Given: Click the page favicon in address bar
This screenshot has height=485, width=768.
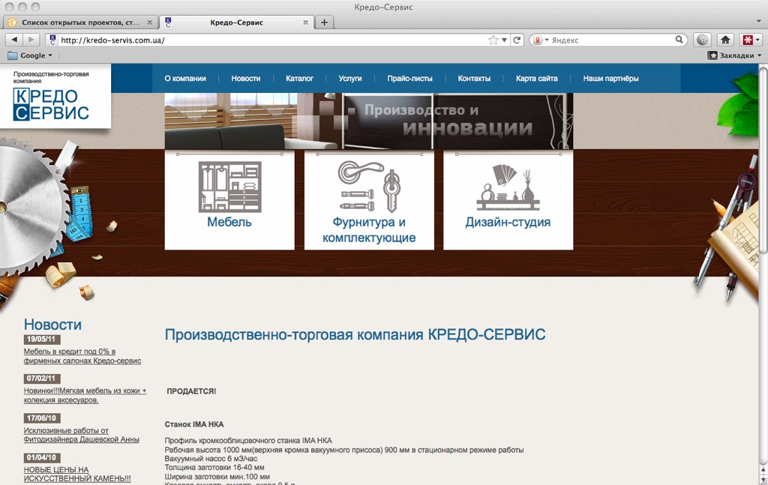Looking at the screenshot, I should click(x=52, y=40).
